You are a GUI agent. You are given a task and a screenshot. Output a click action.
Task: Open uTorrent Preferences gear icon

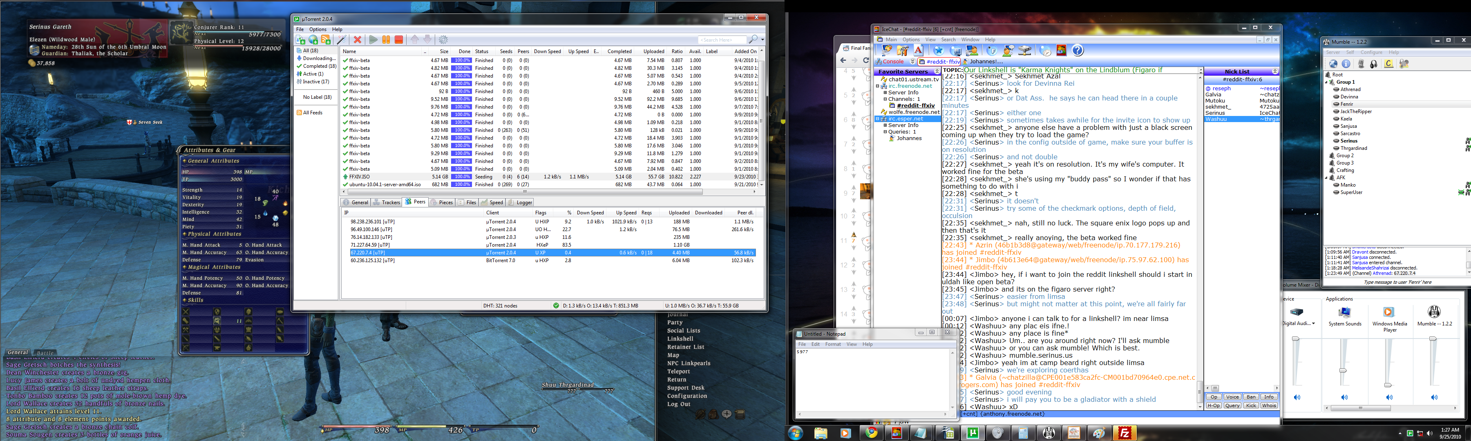coord(444,39)
